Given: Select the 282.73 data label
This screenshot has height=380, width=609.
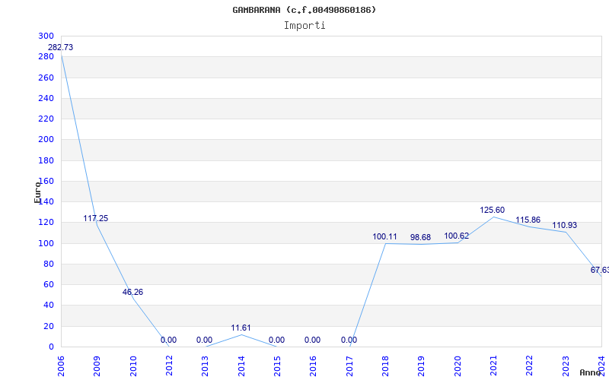Looking at the screenshot, I should pyautogui.click(x=61, y=47).
